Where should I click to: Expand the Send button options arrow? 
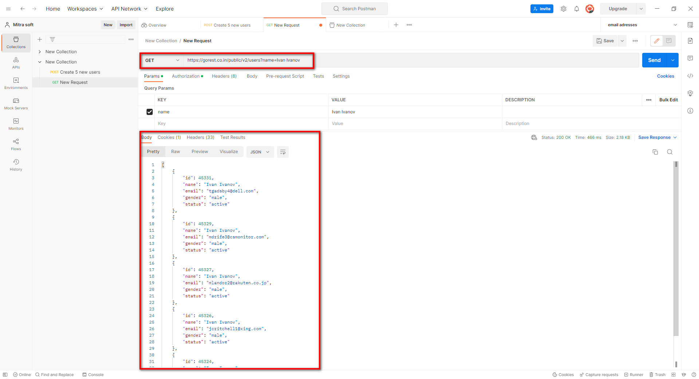[673, 60]
